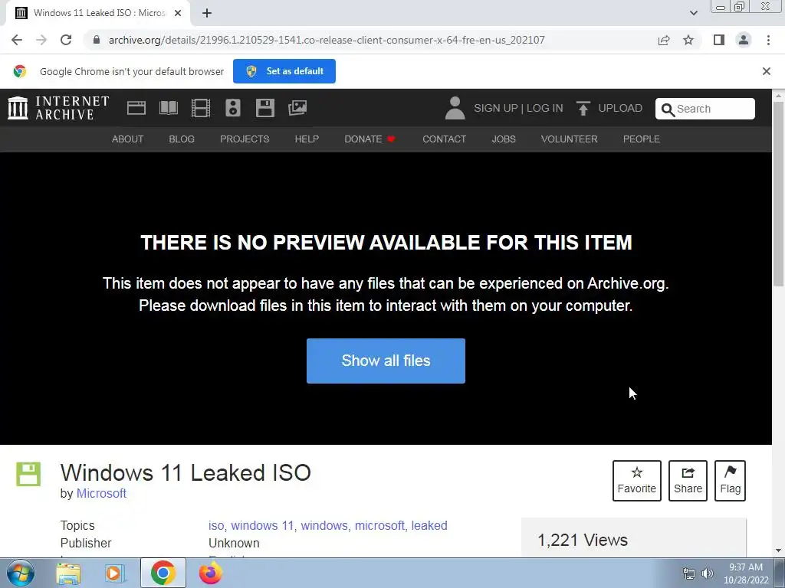The image size is (785, 588).
Task: Follow the Microsoft author link
Action: click(x=101, y=494)
